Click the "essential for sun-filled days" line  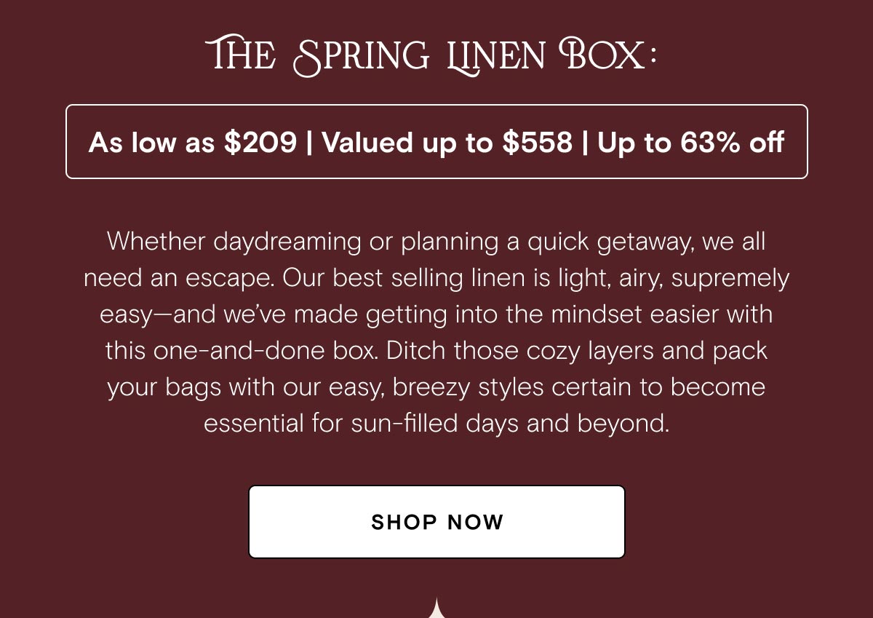pyautogui.click(x=436, y=423)
